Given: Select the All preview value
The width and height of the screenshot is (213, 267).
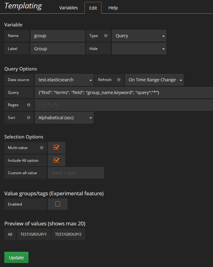Looking at the screenshot, I should click(10, 234).
